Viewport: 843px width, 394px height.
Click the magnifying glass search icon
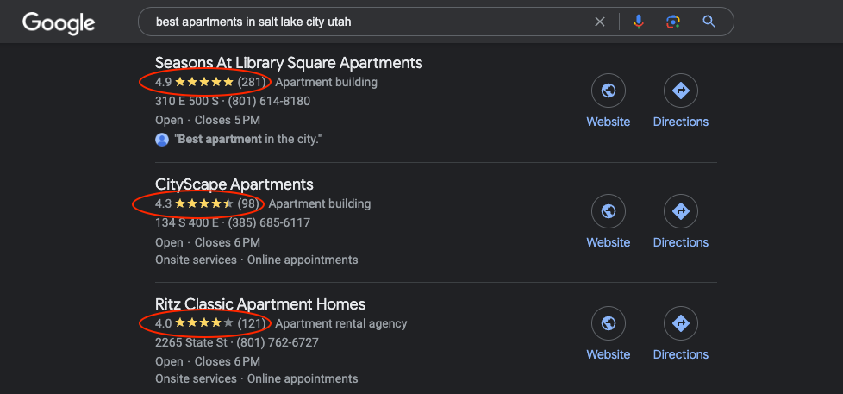point(709,22)
